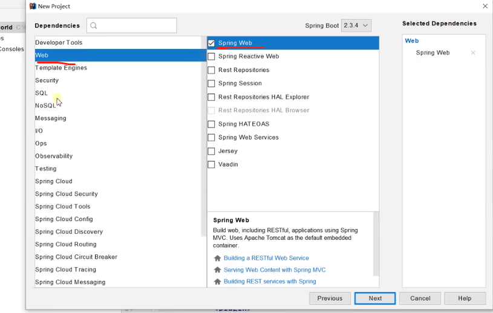Screen dimensions: 493x313
Task: Click the IntelliJ icon in New Project title bar
Action: [33, 6]
